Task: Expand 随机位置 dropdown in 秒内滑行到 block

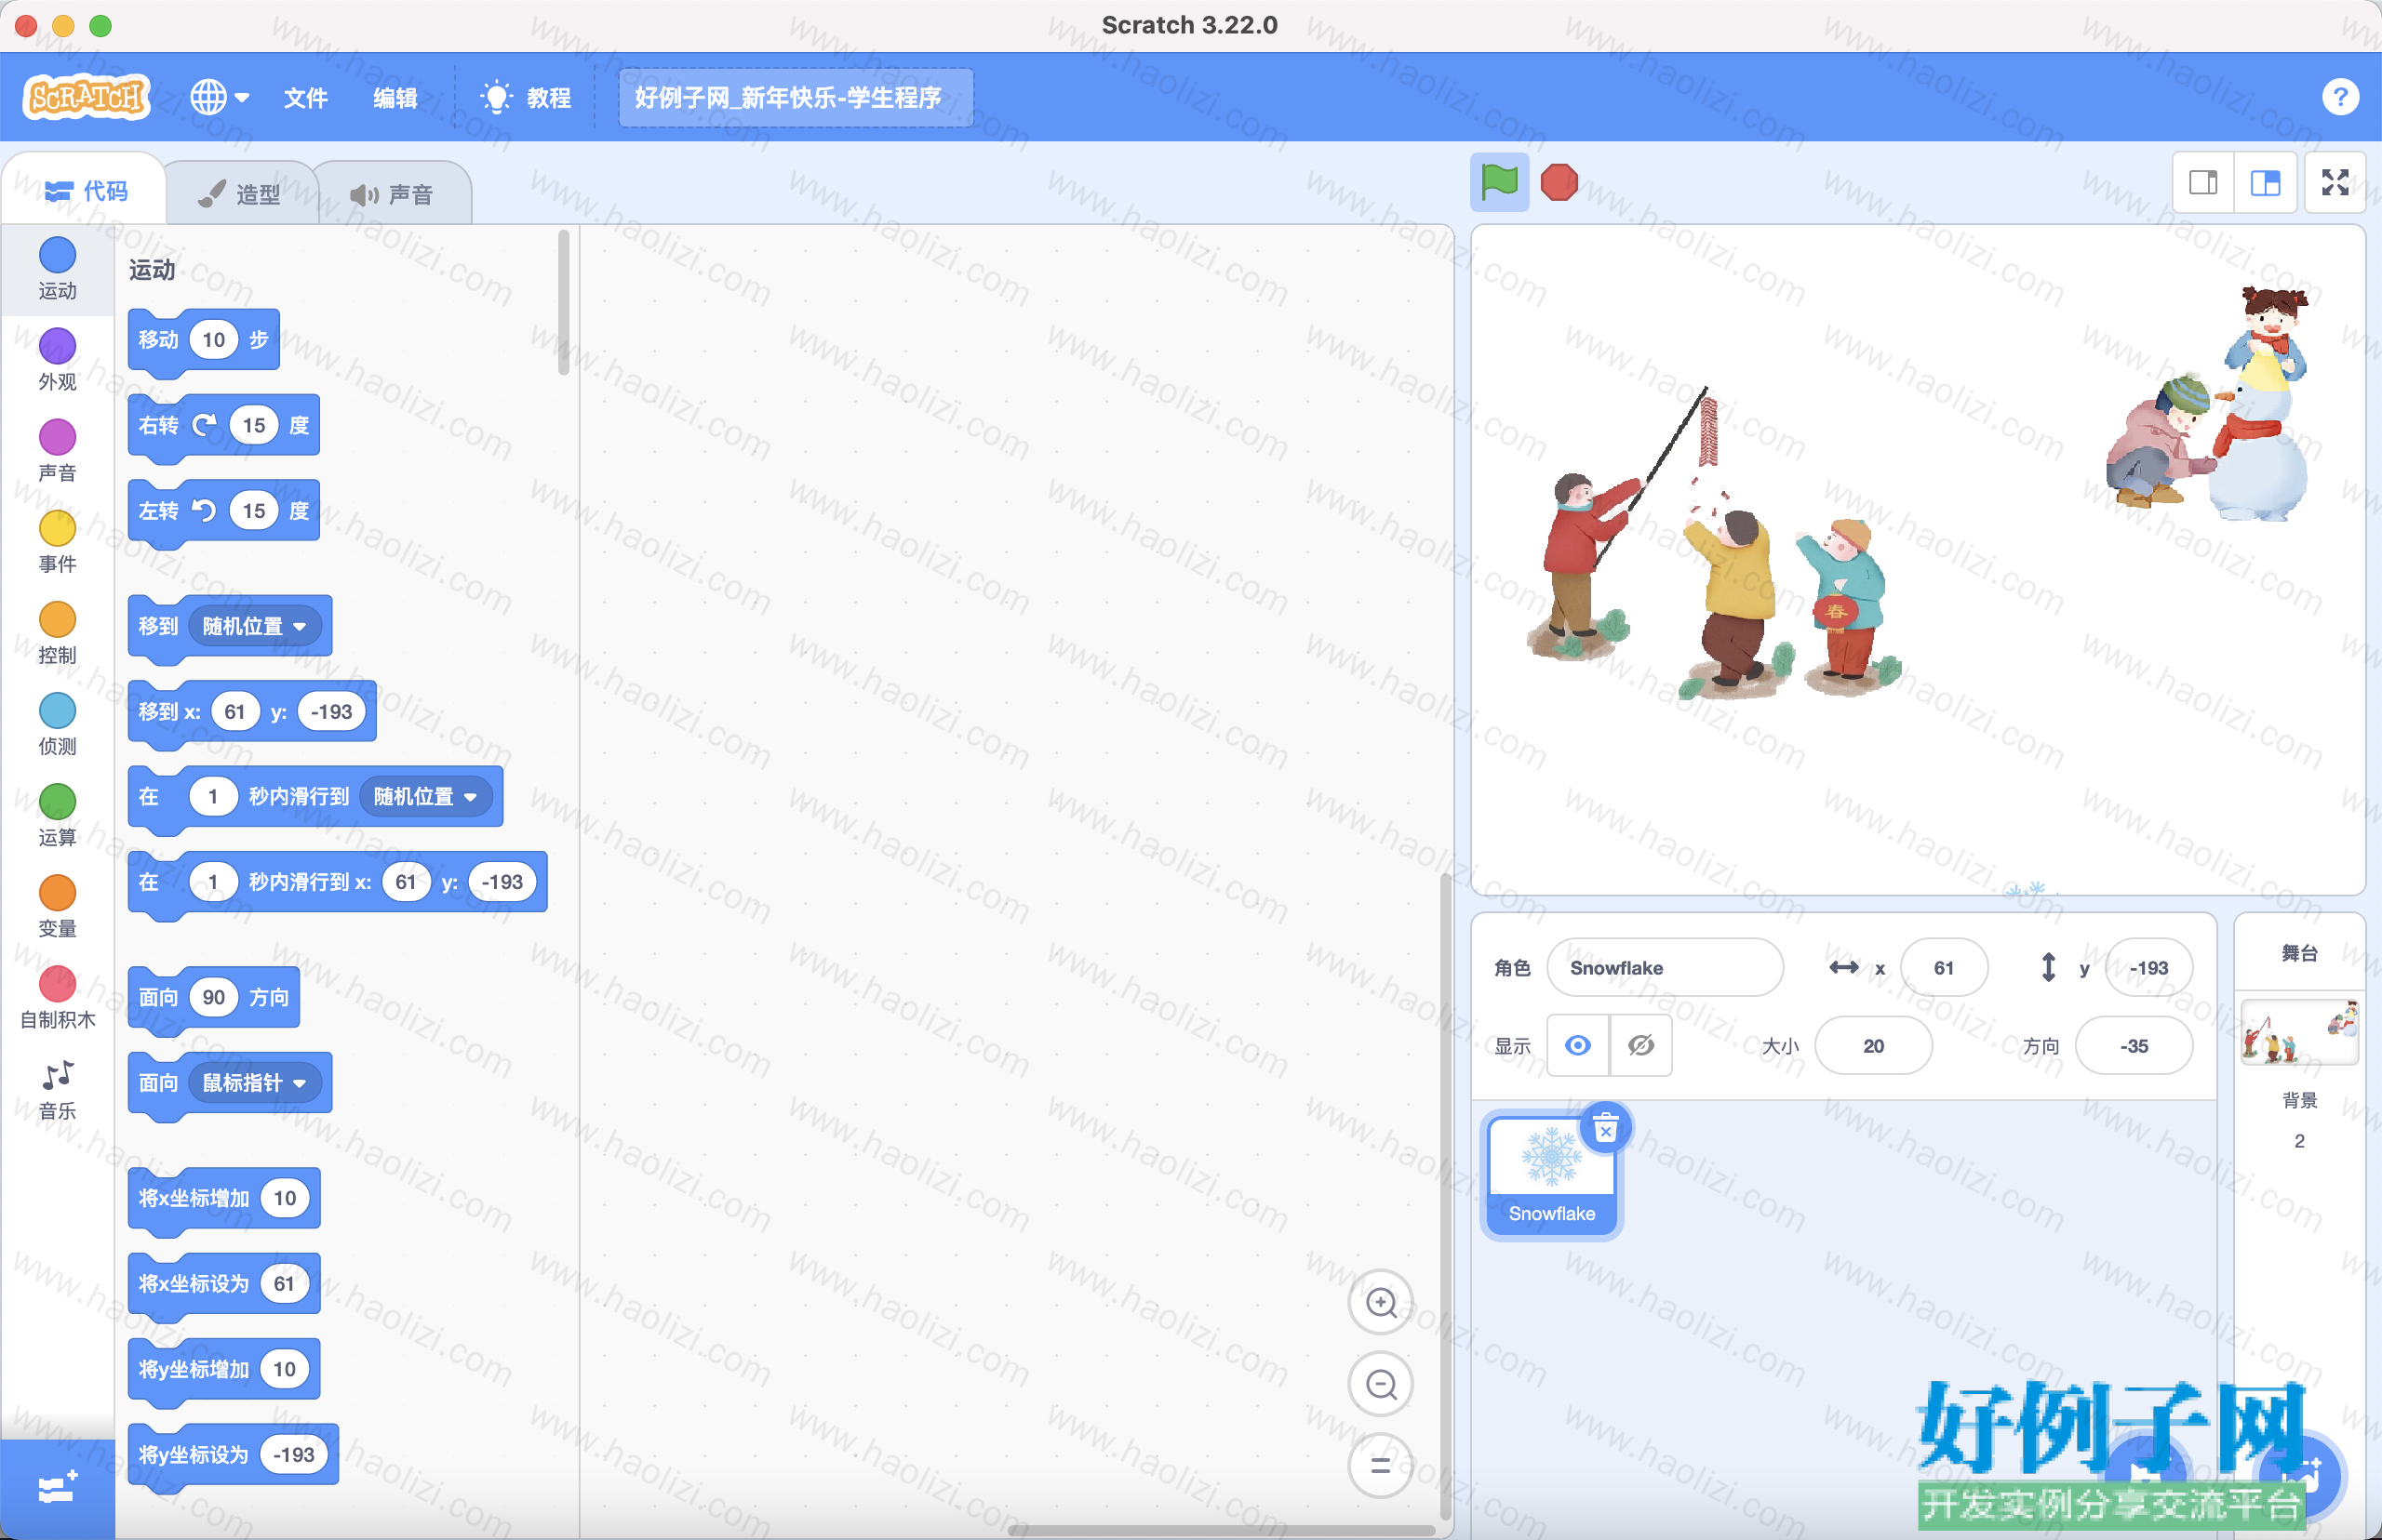Action: pos(425,796)
